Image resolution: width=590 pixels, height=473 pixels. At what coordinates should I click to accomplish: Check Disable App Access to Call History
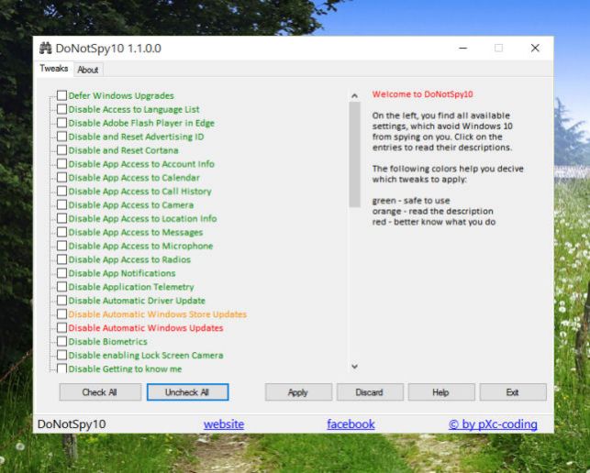[x=61, y=191]
